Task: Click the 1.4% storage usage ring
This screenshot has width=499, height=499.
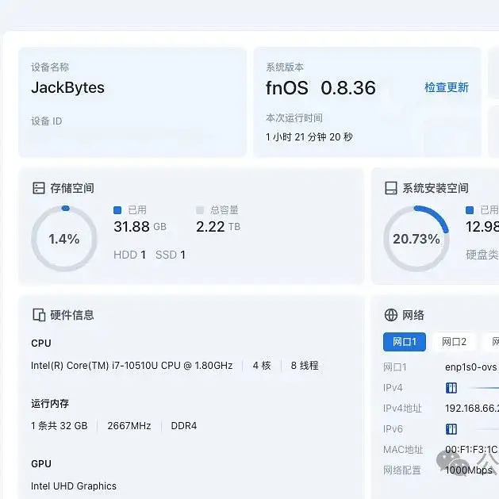Action: (64, 239)
